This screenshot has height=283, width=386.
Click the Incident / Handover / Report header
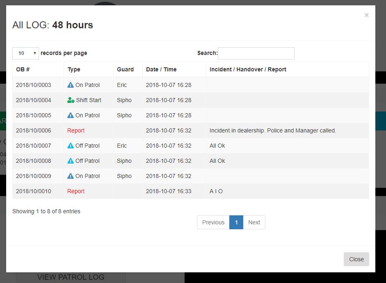(x=248, y=69)
